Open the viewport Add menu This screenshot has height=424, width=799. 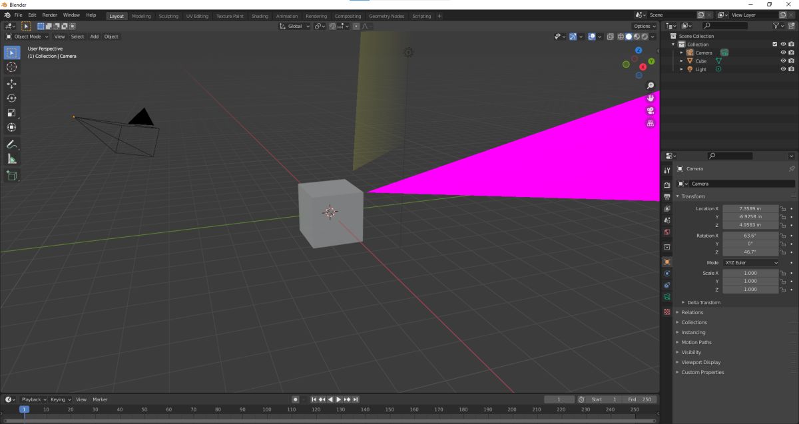pyautogui.click(x=95, y=37)
